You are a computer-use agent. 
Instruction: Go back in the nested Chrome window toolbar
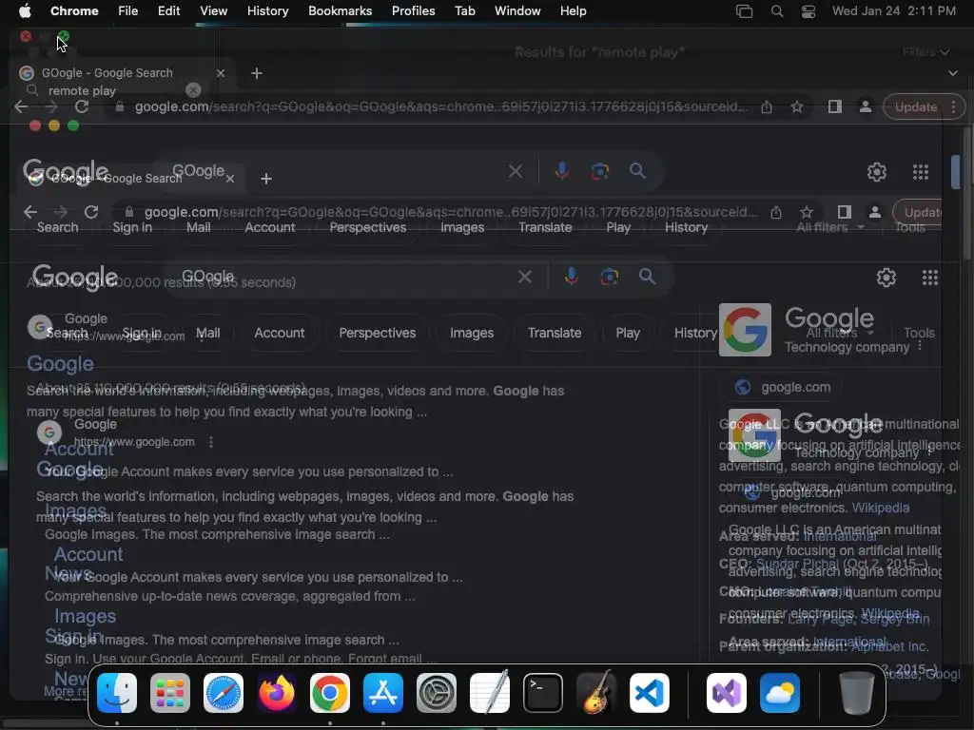[x=30, y=212]
